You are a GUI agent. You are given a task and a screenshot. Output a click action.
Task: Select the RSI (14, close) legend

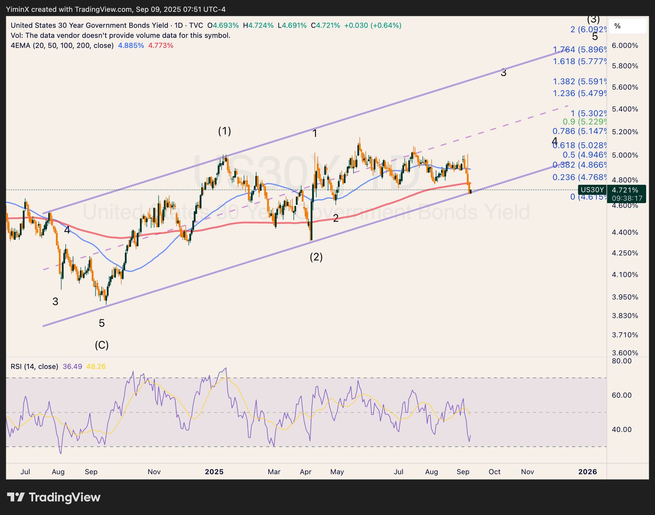(34, 366)
